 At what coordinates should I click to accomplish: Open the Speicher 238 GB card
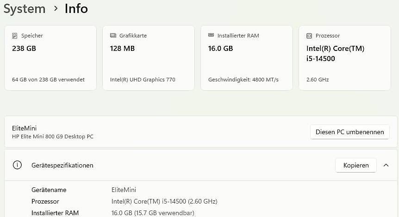pos(50,58)
